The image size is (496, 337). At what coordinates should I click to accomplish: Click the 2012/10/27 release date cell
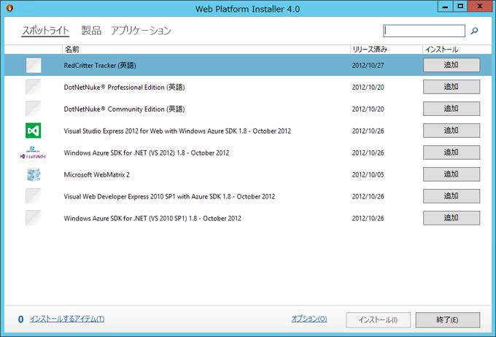(x=368, y=66)
